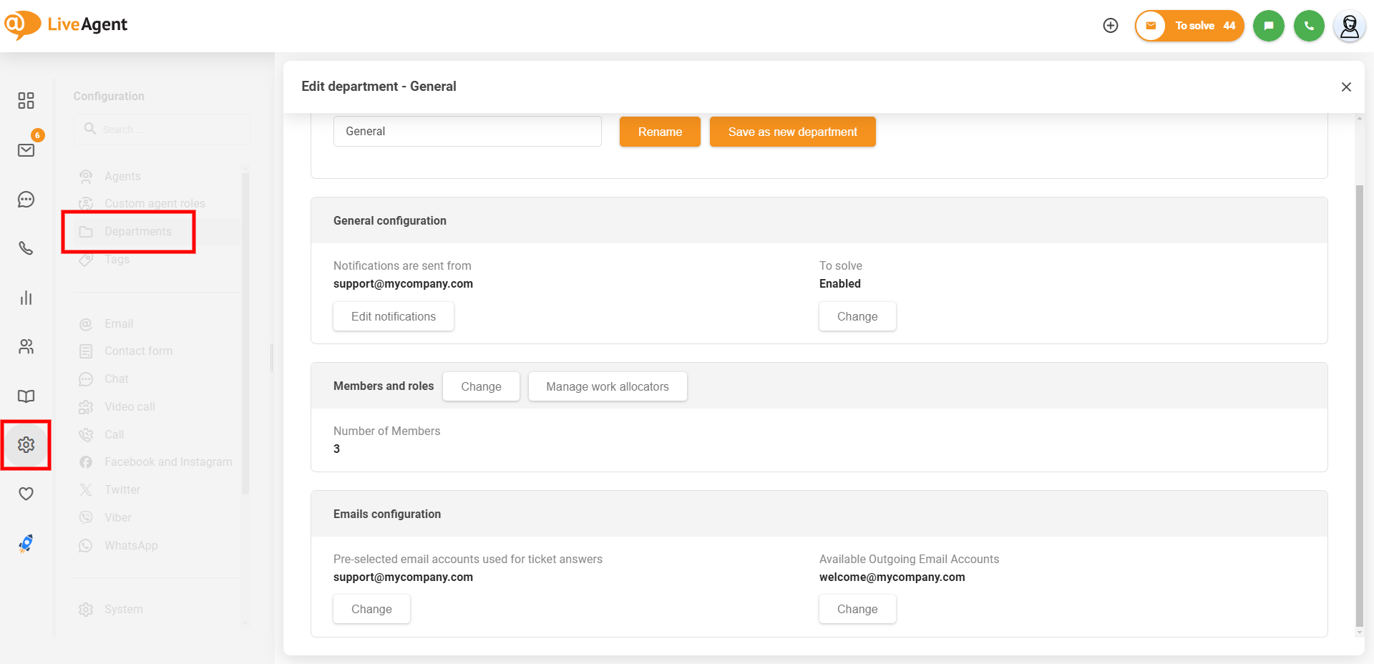
Task: Select Agents in configuration menu
Action: tap(122, 176)
